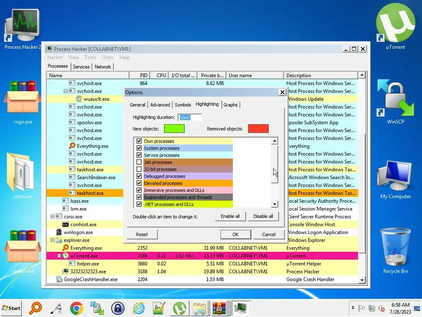The height and width of the screenshot is (317, 422).
Task: Toggle Elevated processes highlighting checkbox
Action: click(139, 183)
